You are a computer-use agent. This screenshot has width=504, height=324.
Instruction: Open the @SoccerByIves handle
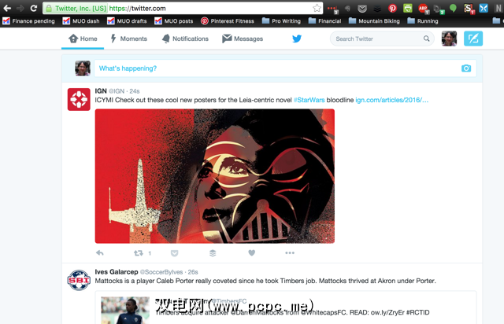click(x=161, y=272)
